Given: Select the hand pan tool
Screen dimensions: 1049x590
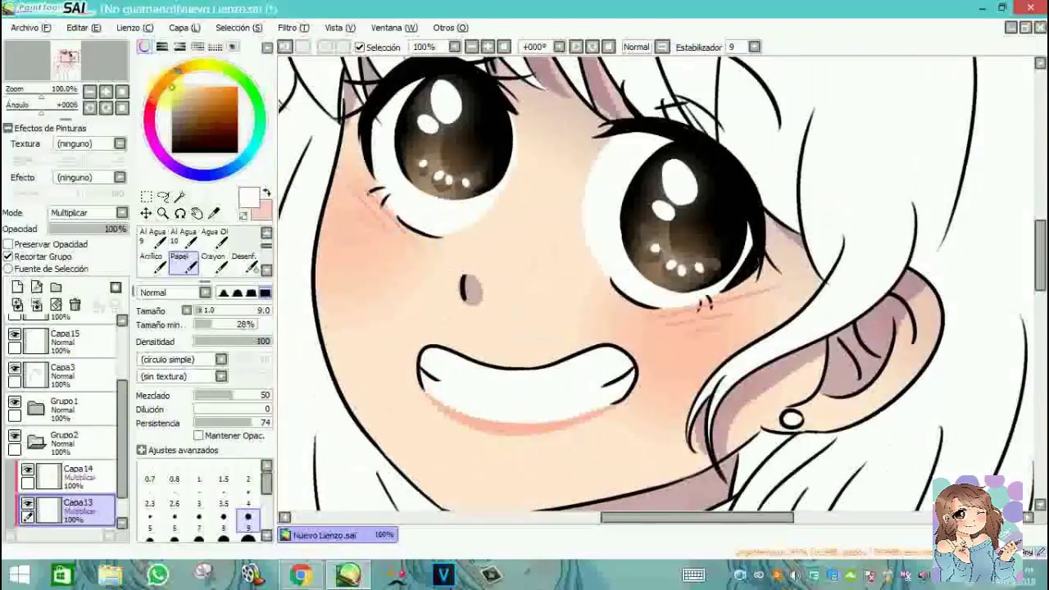Looking at the screenshot, I should pyautogui.click(x=198, y=214).
